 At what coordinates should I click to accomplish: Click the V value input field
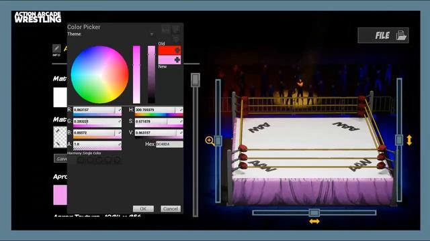tap(155, 133)
